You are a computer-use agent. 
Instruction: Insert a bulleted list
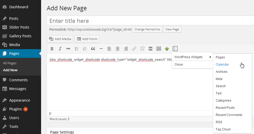pos(77,49)
